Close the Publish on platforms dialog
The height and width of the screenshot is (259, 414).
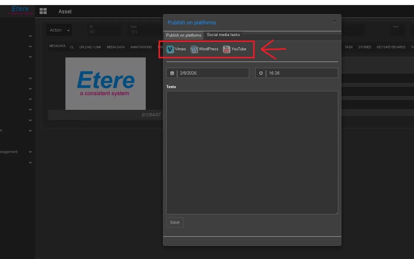(335, 21)
